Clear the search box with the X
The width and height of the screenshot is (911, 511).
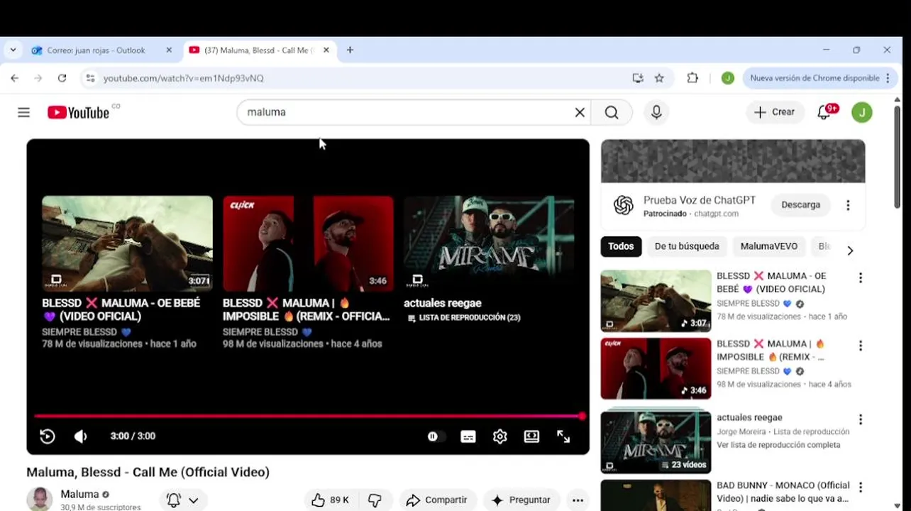[580, 112]
